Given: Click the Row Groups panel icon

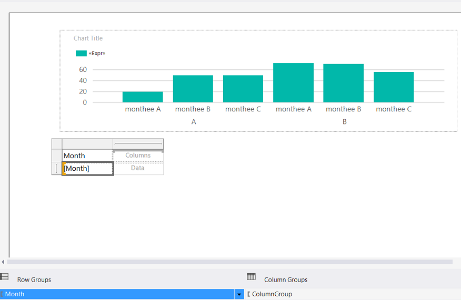Looking at the screenshot, I should tap(4, 276).
